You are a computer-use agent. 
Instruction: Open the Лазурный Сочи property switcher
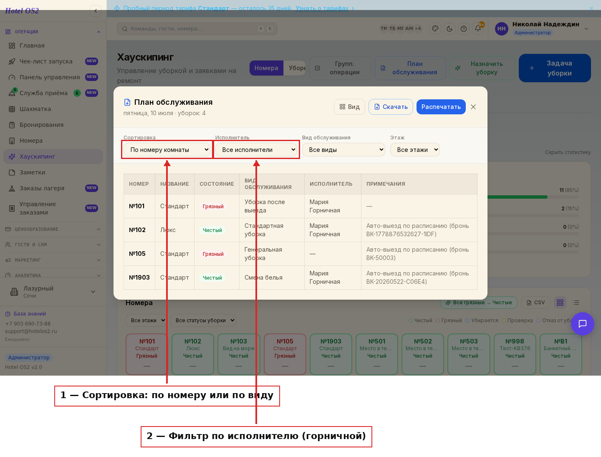53,292
